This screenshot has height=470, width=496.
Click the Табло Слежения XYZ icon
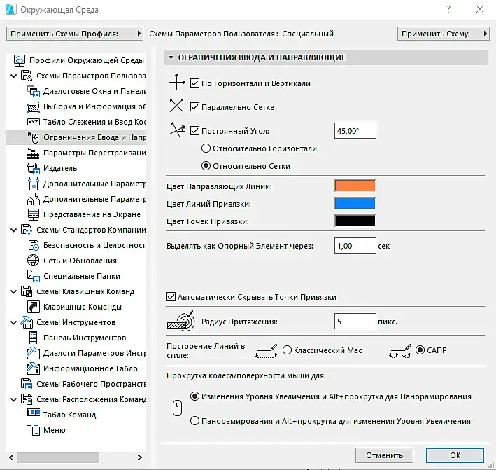pos(33,122)
